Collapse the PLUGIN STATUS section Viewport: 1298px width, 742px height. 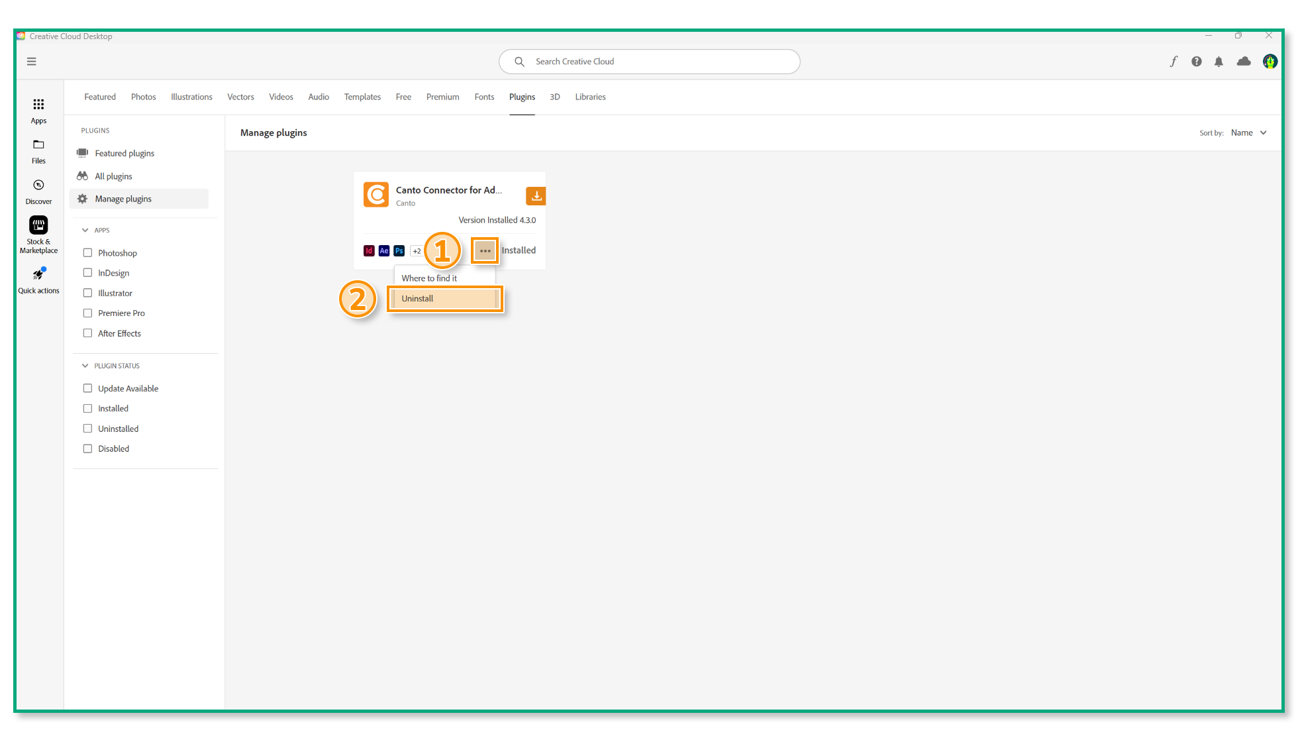coord(85,366)
